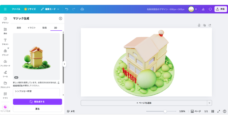The image size is (228, 119).
Task: Click the prompt field シンプルな一軒家
Action: (x=36, y=92)
